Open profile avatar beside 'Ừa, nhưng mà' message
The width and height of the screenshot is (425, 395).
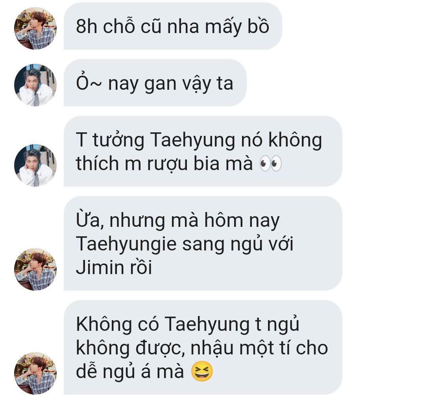tap(35, 269)
